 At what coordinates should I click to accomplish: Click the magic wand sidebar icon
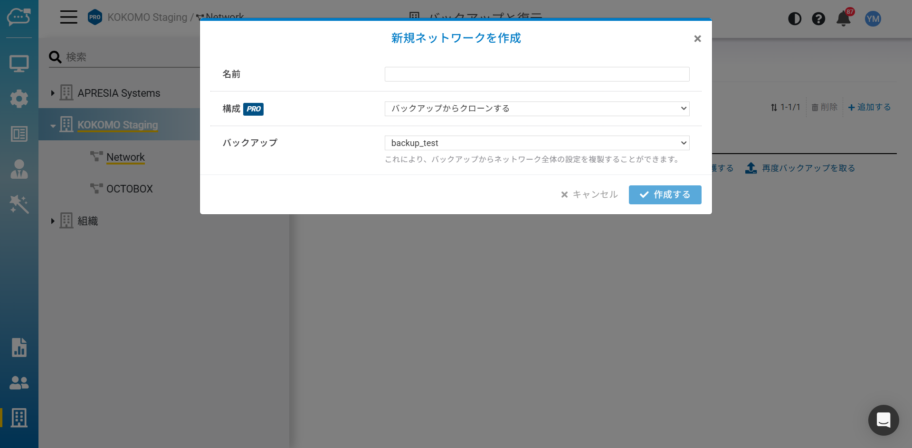[x=19, y=204]
